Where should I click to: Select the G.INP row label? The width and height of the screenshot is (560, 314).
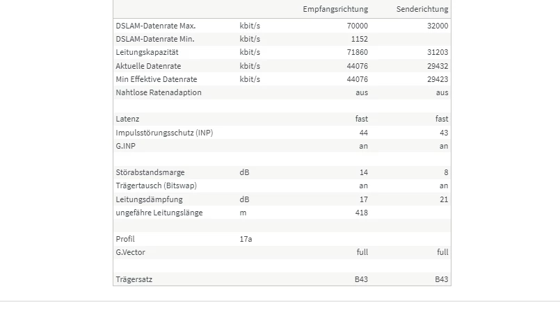126,146
